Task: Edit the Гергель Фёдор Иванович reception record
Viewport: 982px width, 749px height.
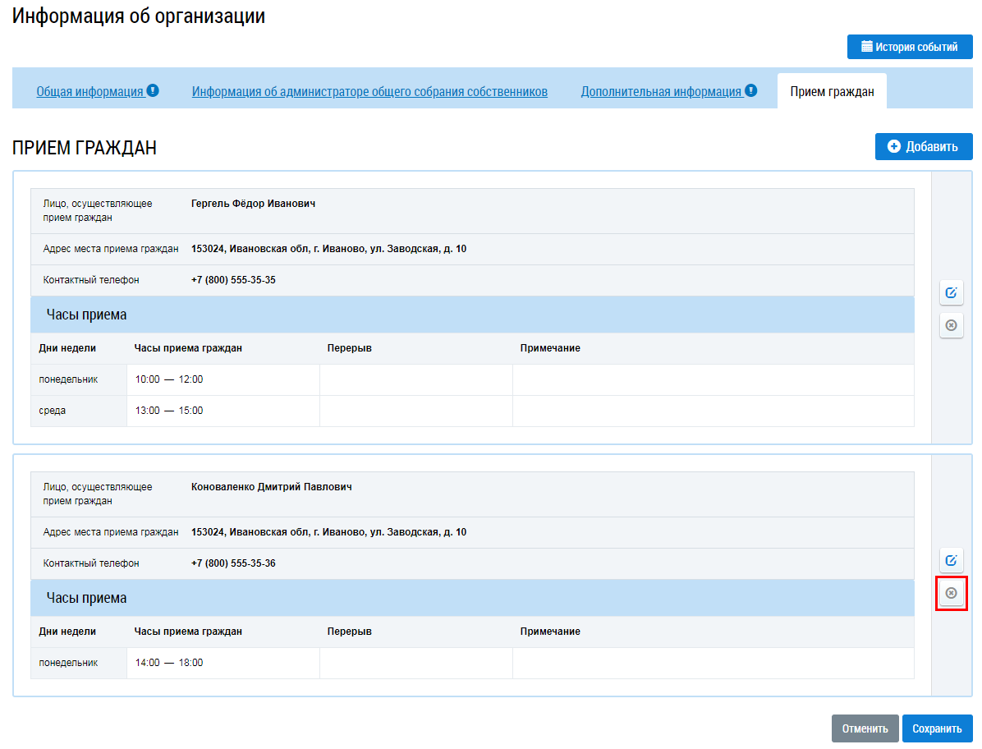Action: pos(951,292)
